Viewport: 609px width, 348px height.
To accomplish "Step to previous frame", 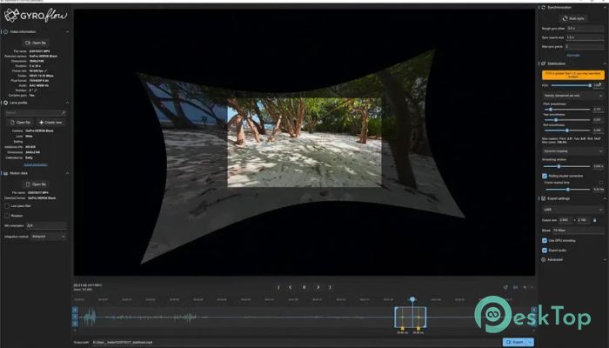I will 290,287.
